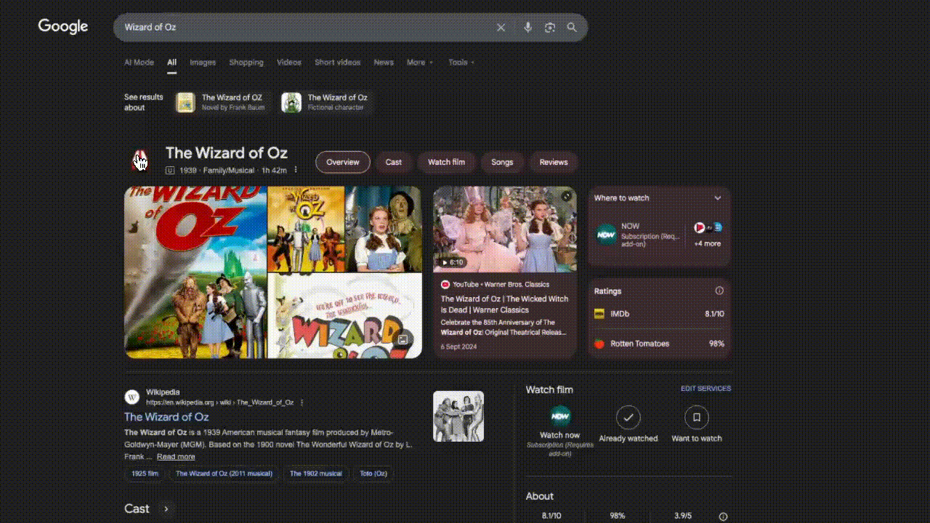Mark the film as Already watched

click(628, 418)
